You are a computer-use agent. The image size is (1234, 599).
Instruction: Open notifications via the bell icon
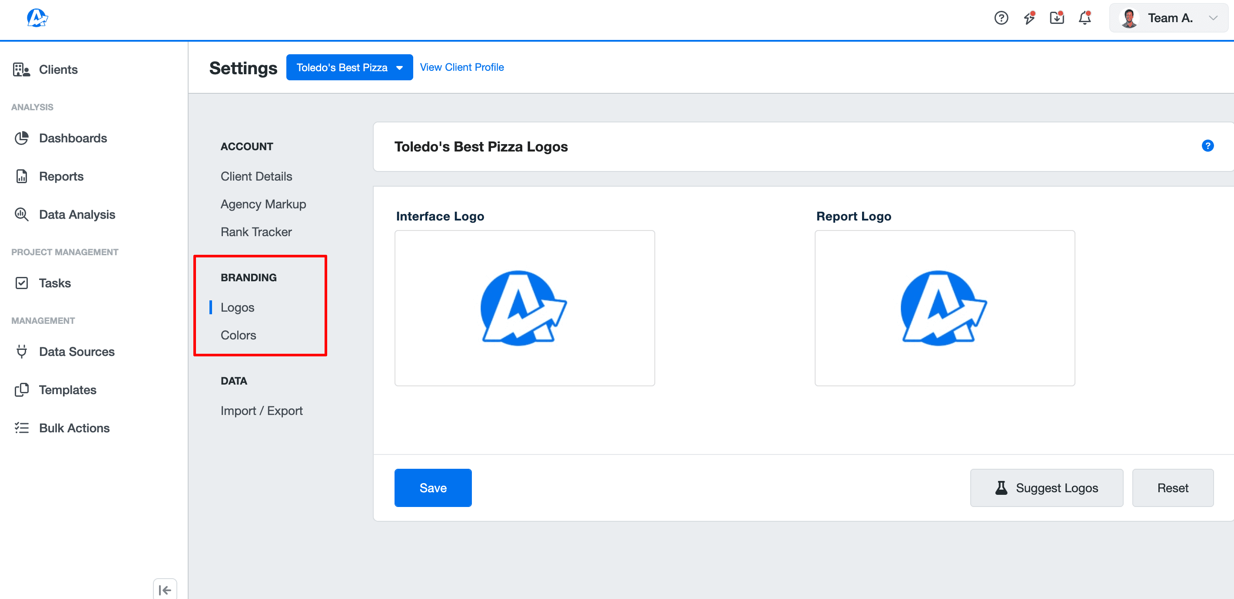pyautogui.click(x=1084, y=18)
